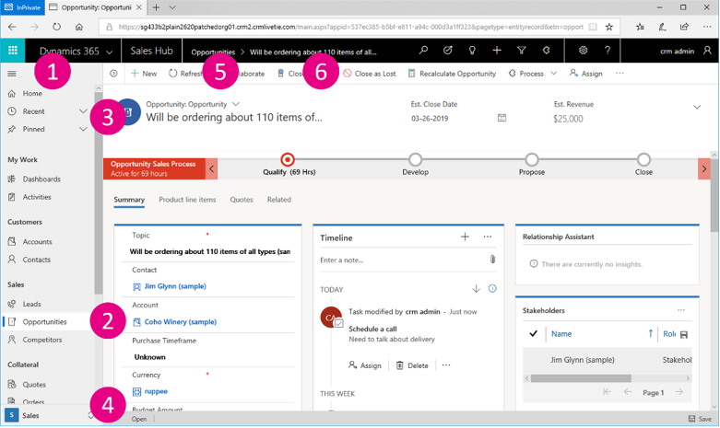Screen dimensions: 720x428
Task: Add a timeline entry with plus icon
Action: pyautogui.click(x=465, y=237)
